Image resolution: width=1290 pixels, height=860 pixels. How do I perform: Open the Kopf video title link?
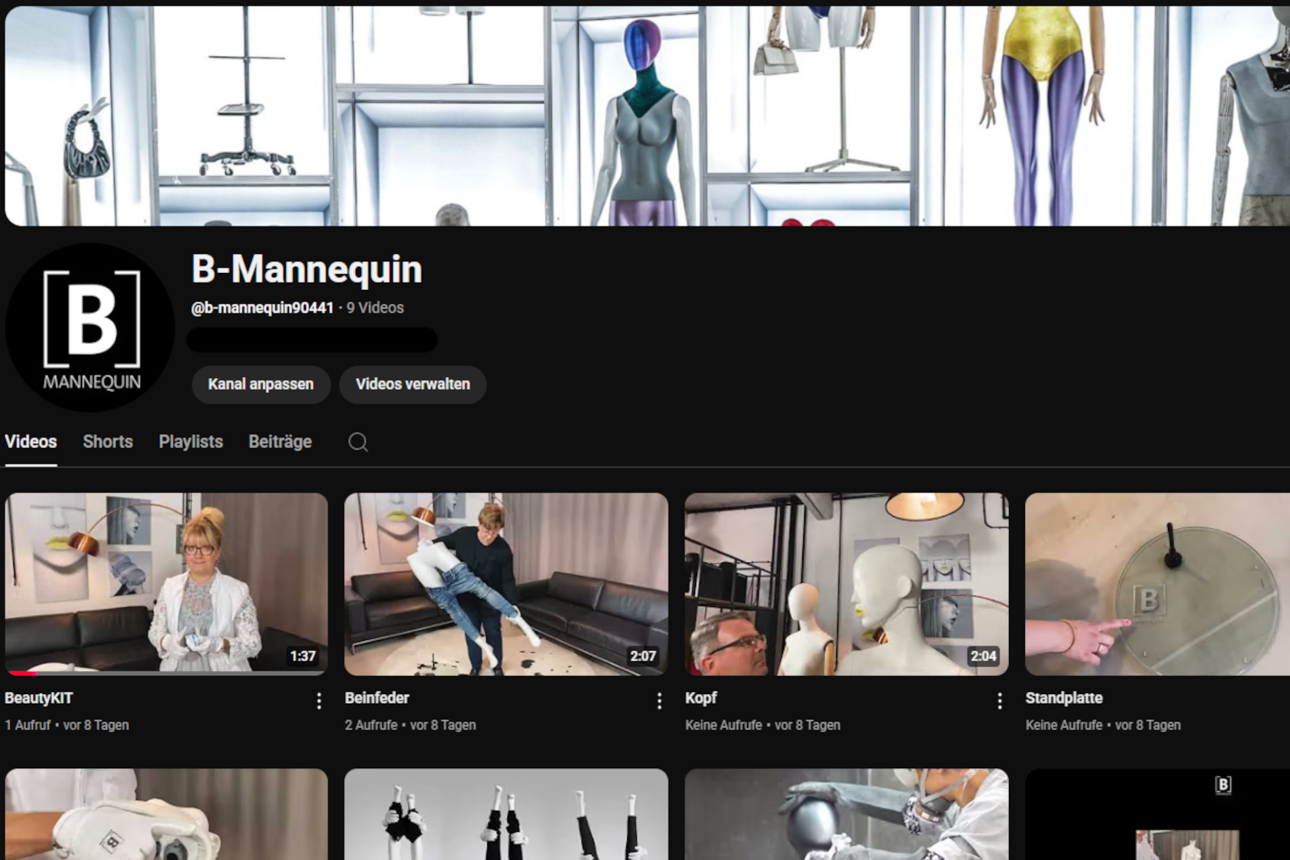701,698
